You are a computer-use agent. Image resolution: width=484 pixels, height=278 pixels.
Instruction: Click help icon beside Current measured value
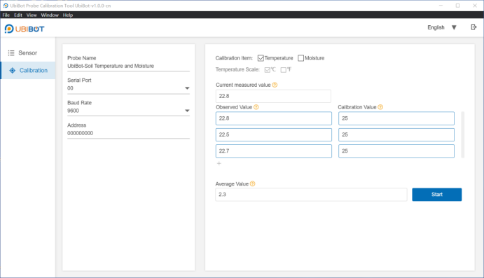[275, 85]
